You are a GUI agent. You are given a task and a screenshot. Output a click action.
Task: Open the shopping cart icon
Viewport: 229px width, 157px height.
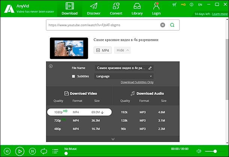tap(174, 5)
